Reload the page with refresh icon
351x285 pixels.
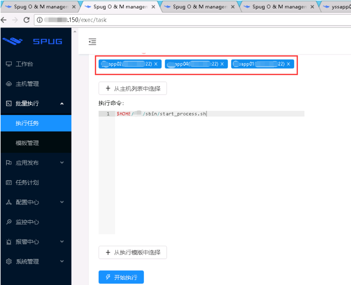coord(26,20)
